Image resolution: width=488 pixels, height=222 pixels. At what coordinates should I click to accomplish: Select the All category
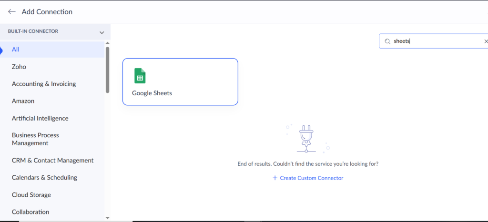pyautogui.click(x=16, y=50)
